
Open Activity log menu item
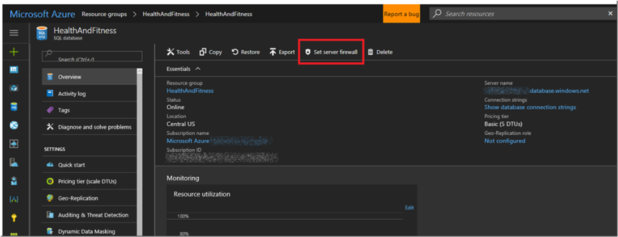point(89,93)
